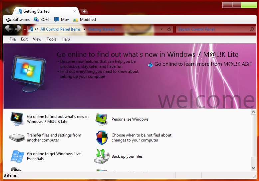The image size is (259, 181).
Task: Click the Getting Started breadcrumb
Action: coord(101,29)
